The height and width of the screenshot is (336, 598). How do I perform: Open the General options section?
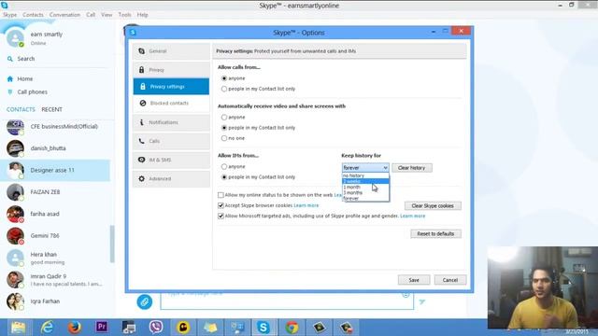click(171, 51)
